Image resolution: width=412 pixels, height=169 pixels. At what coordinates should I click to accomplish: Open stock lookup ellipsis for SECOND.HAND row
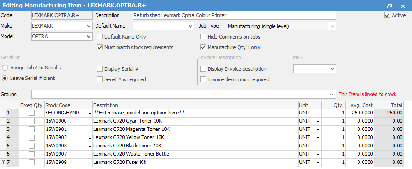90,113
